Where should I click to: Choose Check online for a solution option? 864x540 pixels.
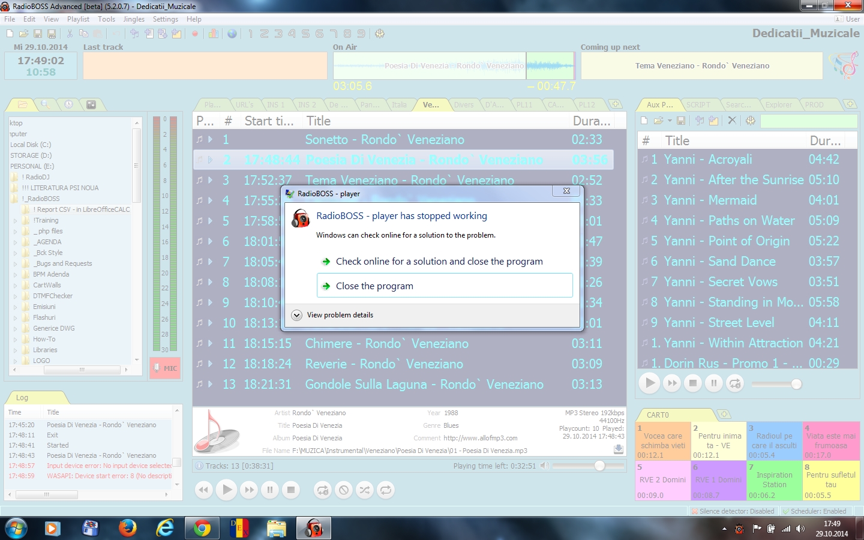[445, 262]
